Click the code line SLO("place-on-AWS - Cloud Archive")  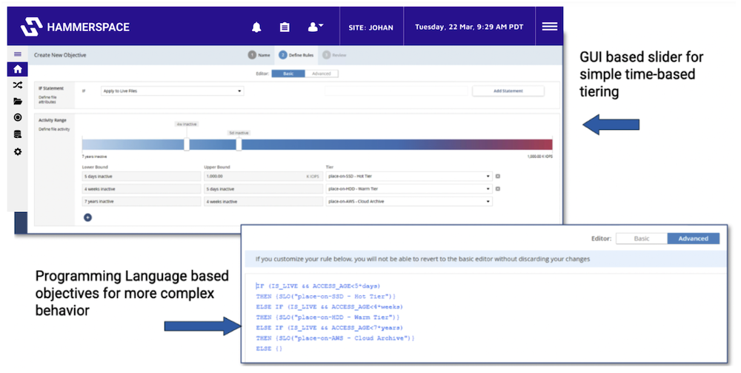(x=335, y=338)
